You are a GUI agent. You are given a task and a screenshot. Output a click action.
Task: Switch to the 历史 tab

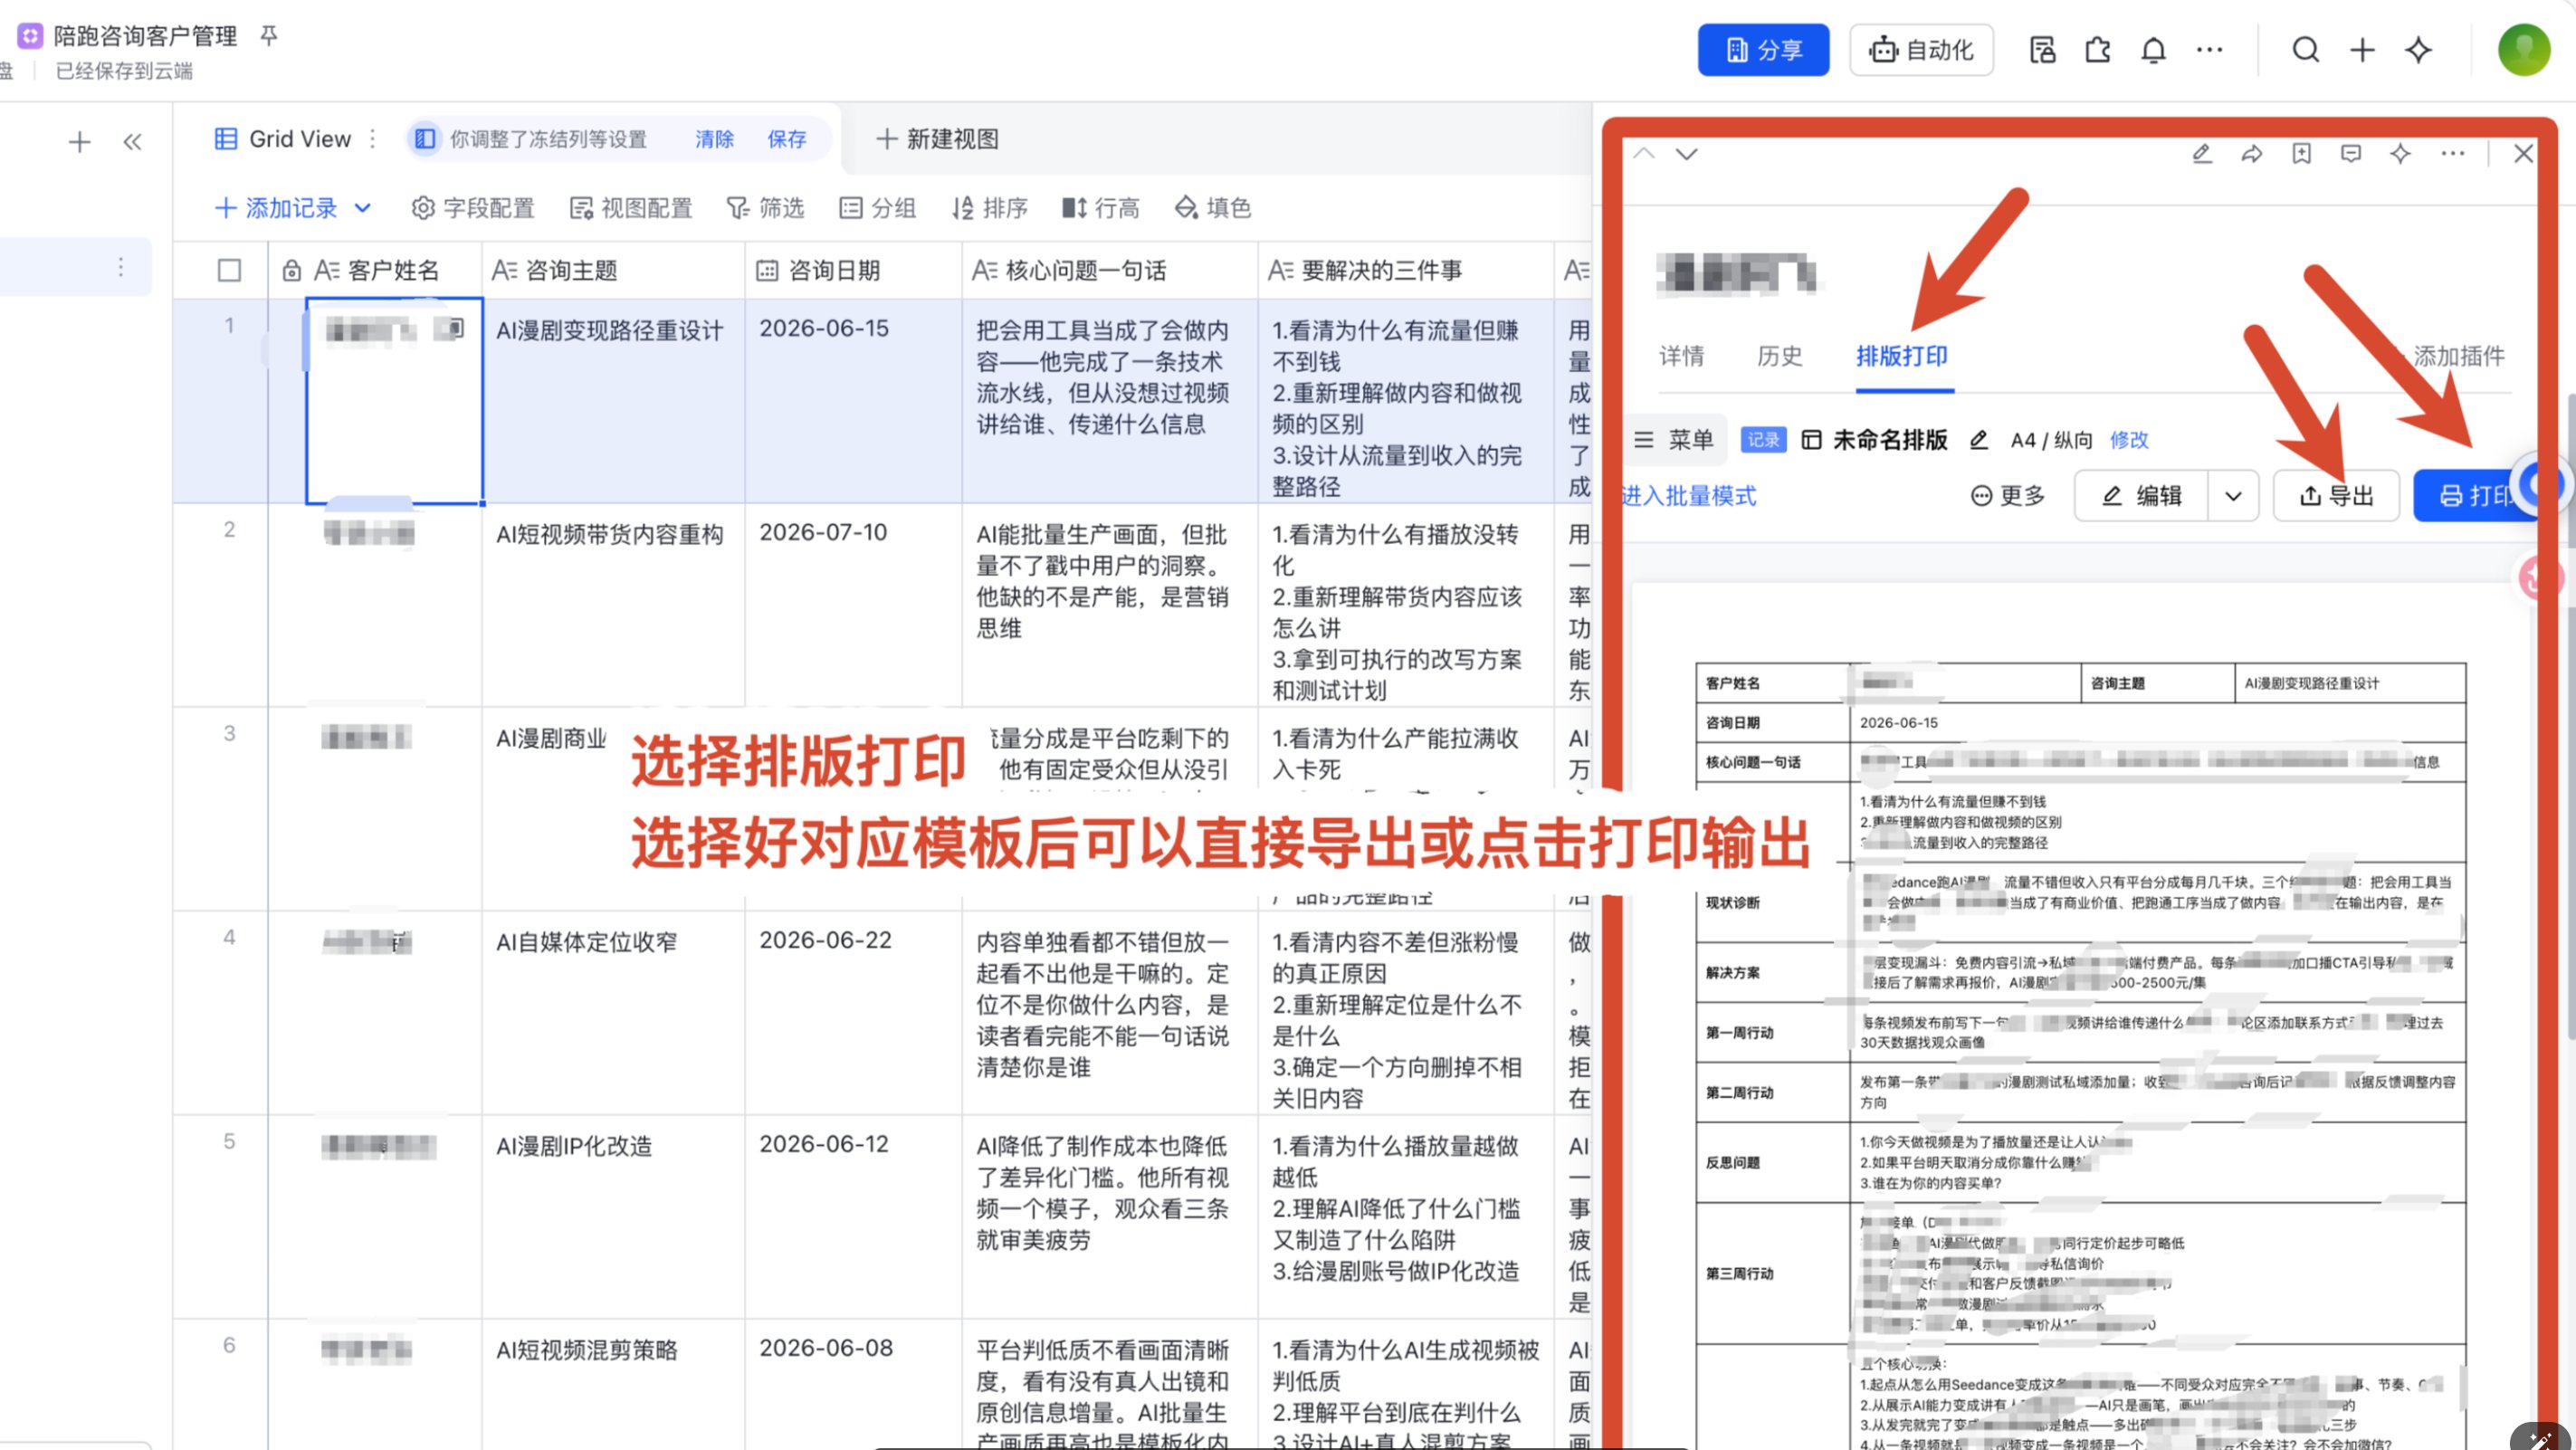(1779, 356)
